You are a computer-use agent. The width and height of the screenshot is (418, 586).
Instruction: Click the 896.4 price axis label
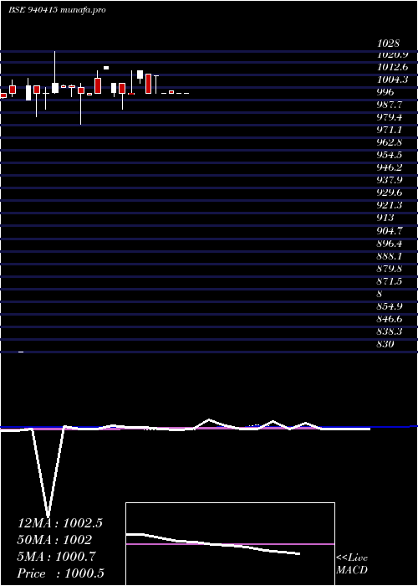click(390, 244)
